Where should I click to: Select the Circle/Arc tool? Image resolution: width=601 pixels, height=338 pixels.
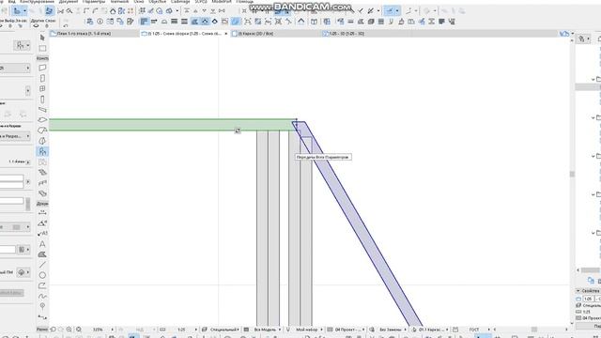coord(42,275)
